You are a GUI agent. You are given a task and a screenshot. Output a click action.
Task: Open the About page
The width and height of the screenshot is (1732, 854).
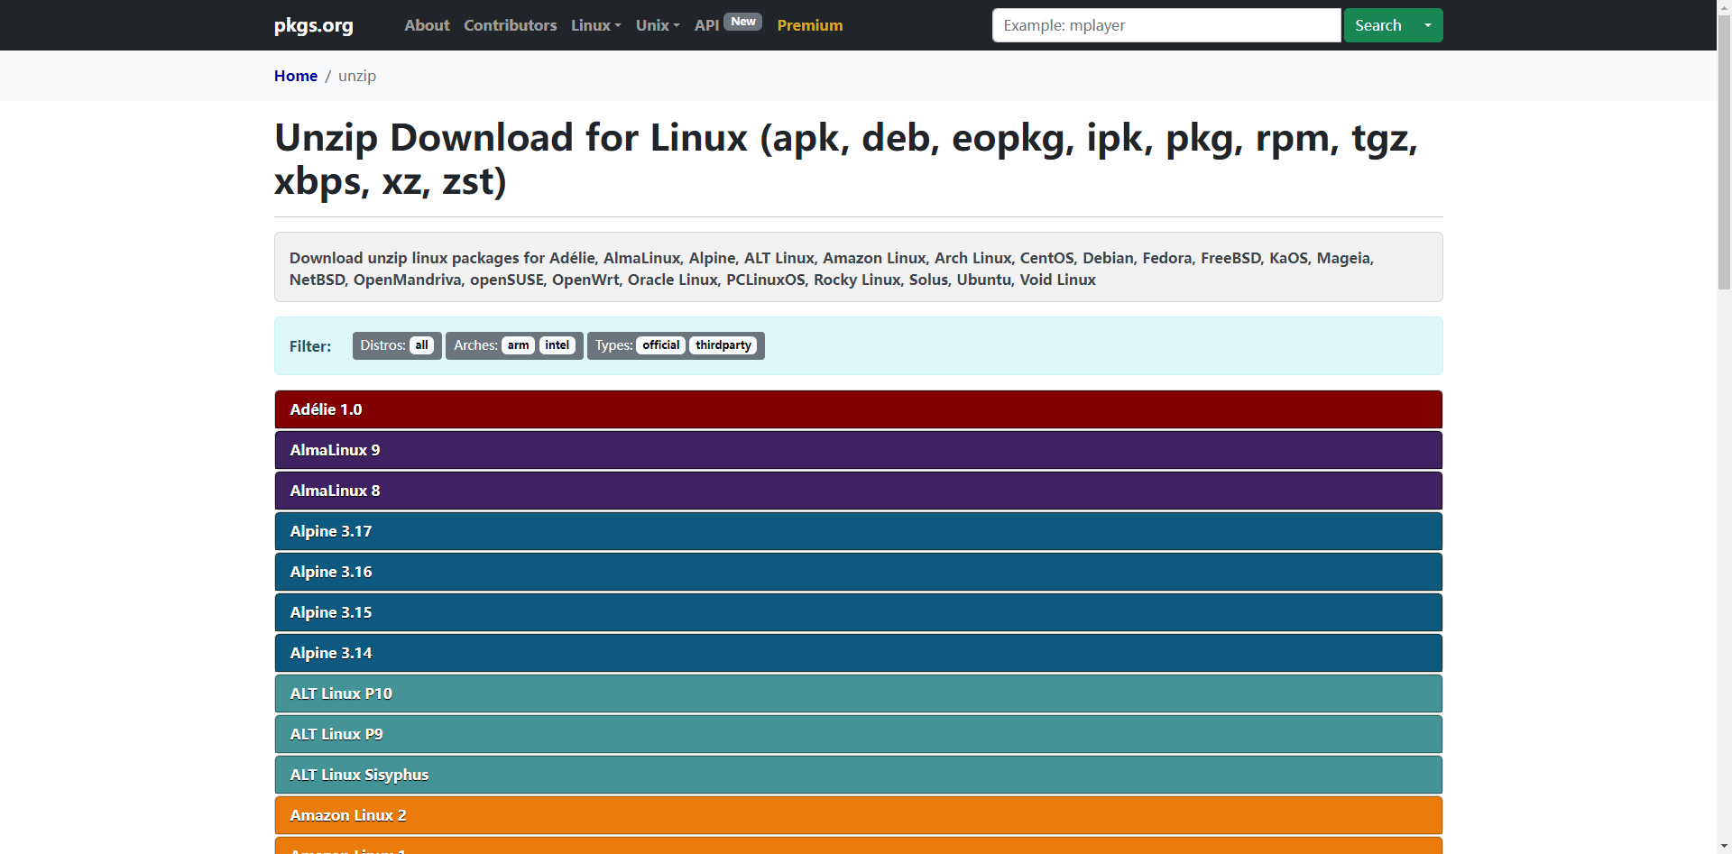coord(427,25)
